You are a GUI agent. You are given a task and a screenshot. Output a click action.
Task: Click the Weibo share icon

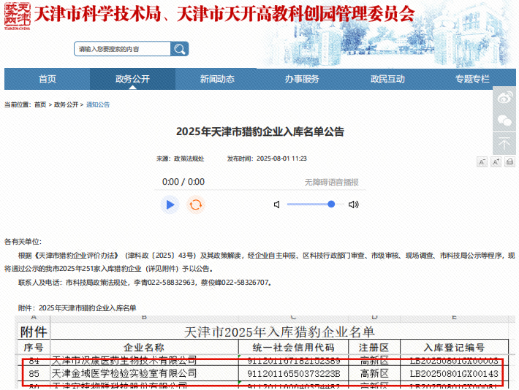(x=504, y=98)
